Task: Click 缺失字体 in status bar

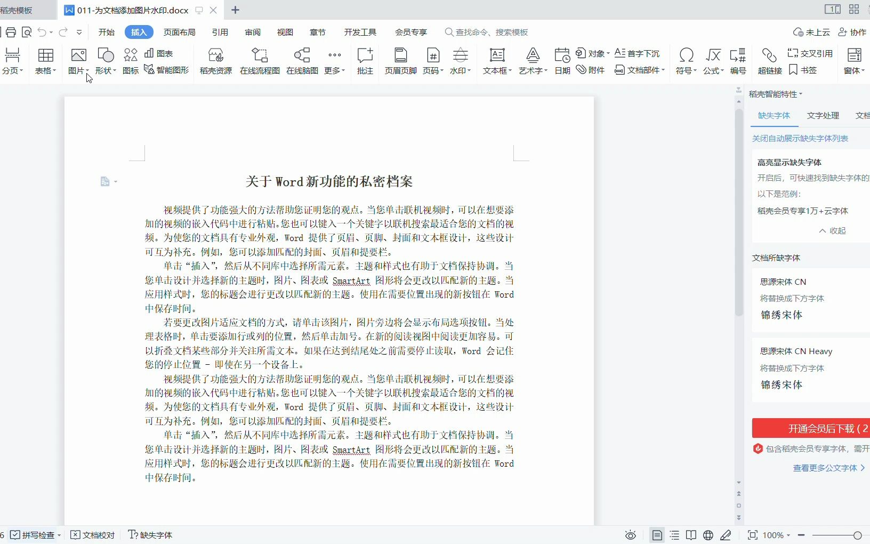Action: point(150,535)
